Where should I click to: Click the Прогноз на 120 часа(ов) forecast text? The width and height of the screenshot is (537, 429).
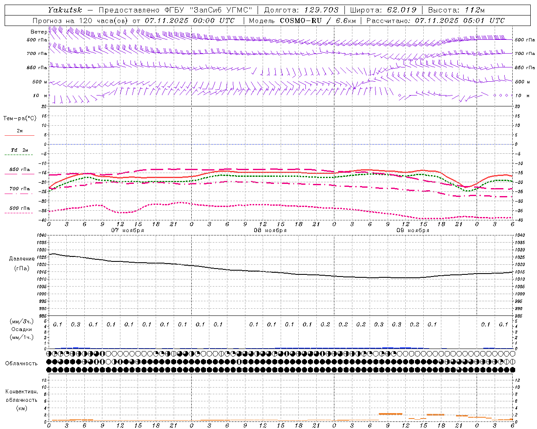pos(81,21)
